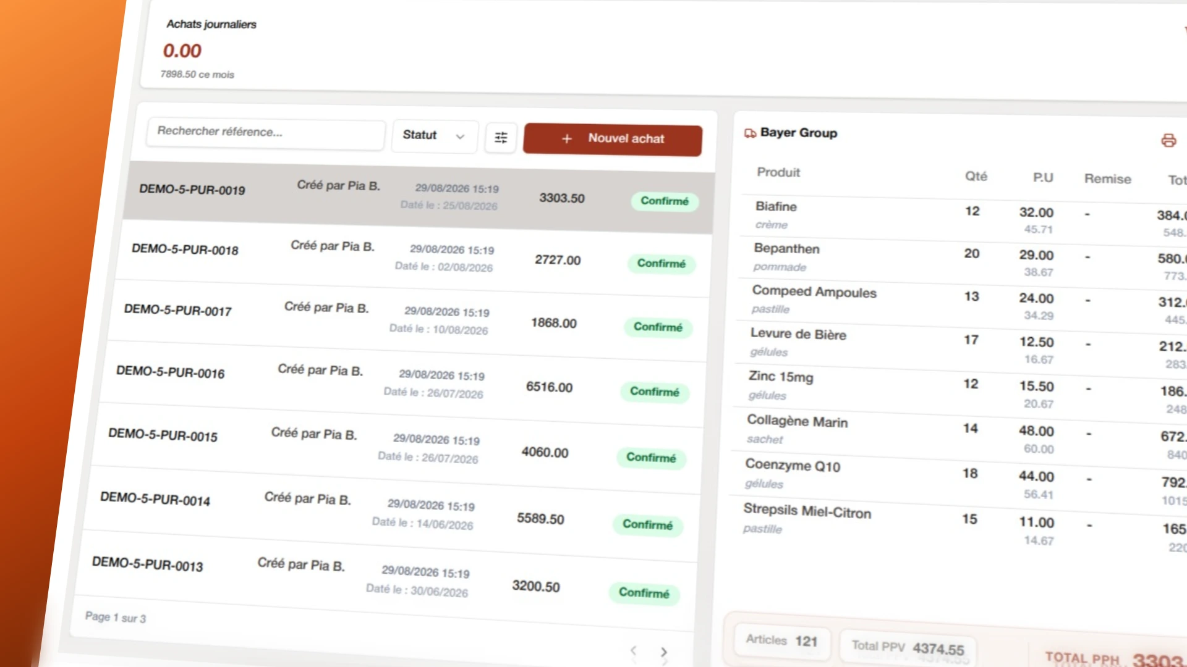Click the 7898.50 ce mois text
Screen dimensions: 1187x667
pyautogui.click(x=197, y=74)
